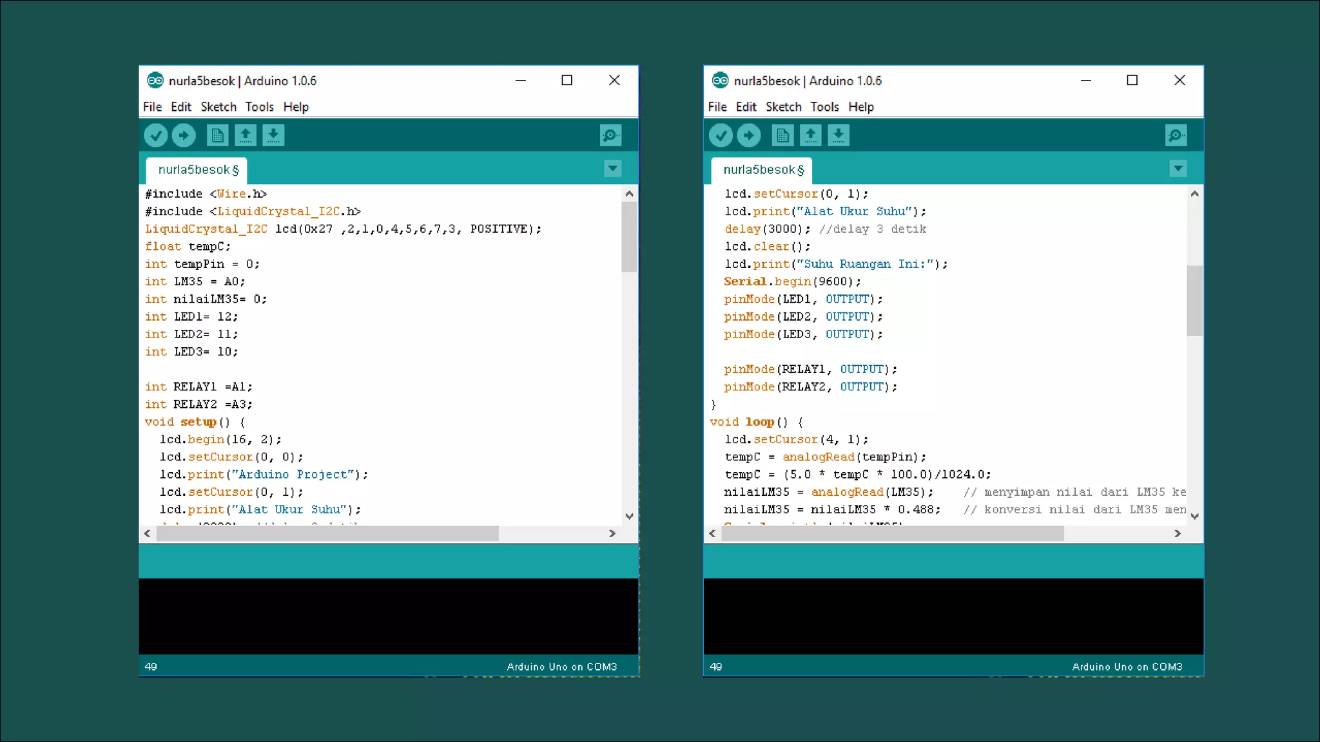The image size is (1320, 742).
Task: Click New sketch icon in left window
Action: 217,135
